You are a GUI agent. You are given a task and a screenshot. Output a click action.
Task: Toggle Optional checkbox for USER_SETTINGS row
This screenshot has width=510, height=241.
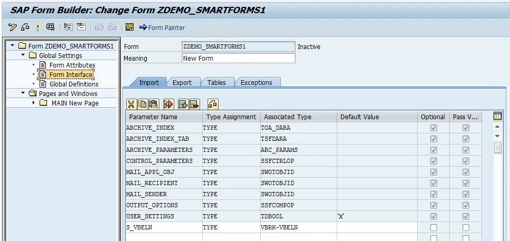[433, 216]
